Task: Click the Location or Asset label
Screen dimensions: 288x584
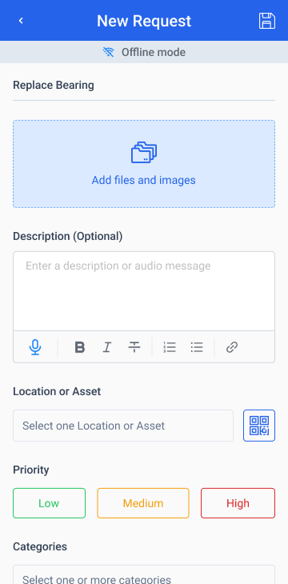Action: [57, 391]
